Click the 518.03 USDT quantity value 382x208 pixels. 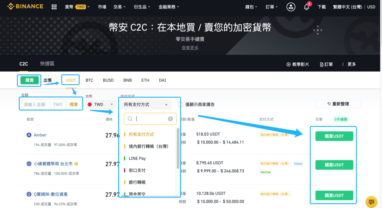208,134
